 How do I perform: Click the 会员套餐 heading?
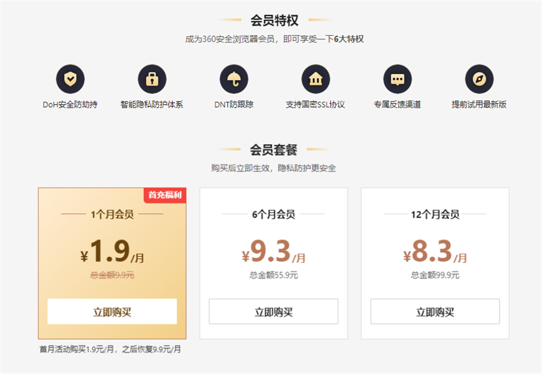[x=274, y=150]
